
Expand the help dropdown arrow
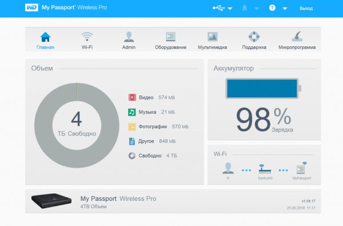point(285,9)
